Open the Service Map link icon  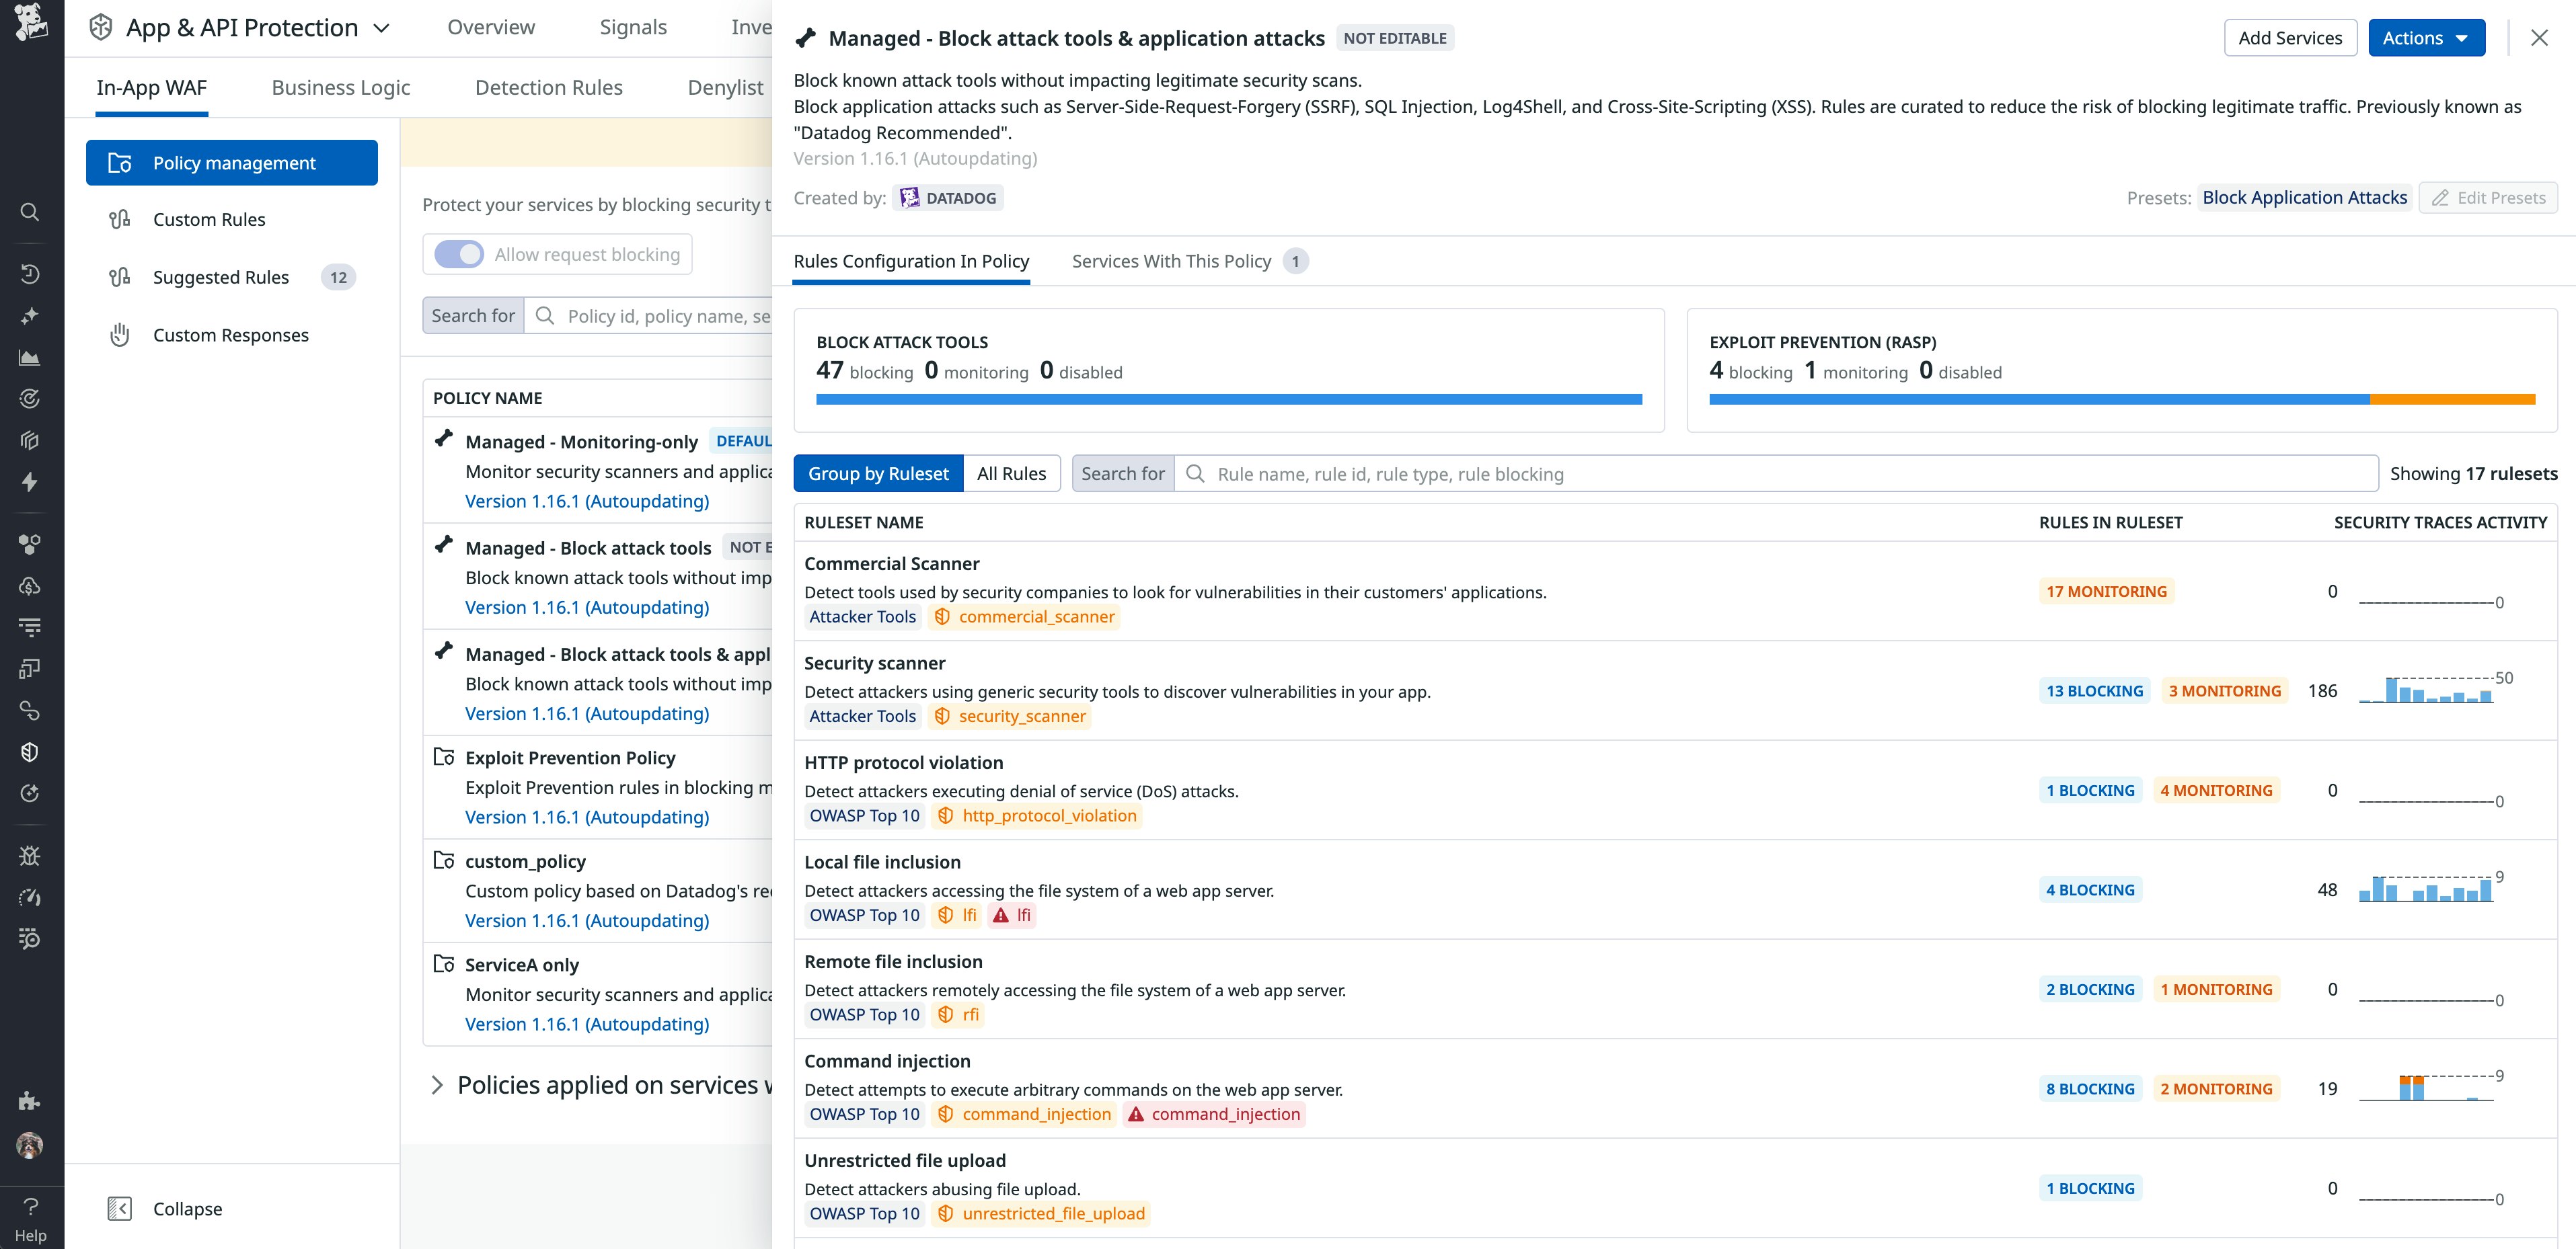(x=30, y=711)
